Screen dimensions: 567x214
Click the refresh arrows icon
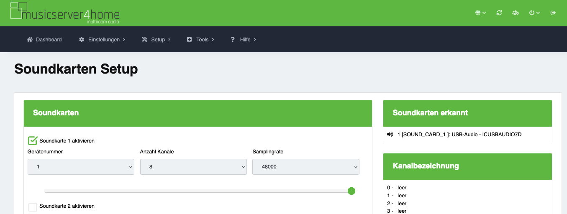point(499,13)
